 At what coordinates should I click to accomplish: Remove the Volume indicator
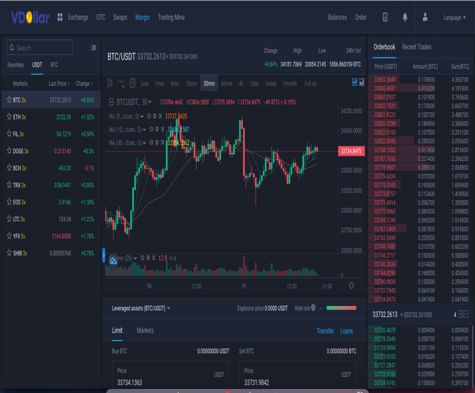coord(154,258)
